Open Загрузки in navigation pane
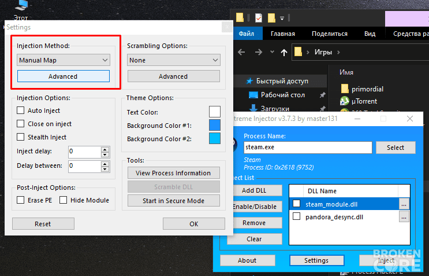Screen dimensions: 429x276 click(x=275, y=109)
